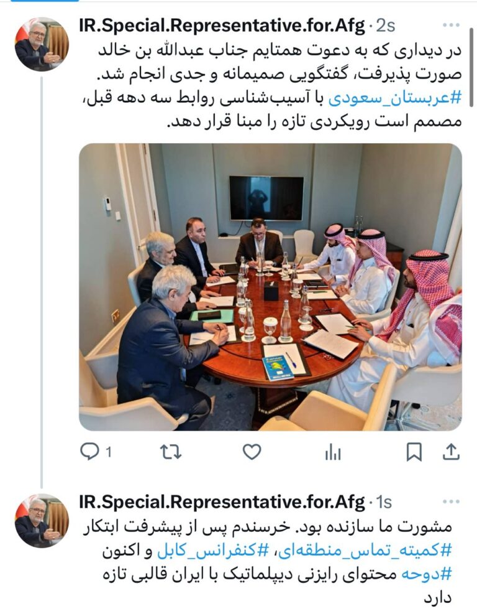Open IR.Special.Representative.for.Afg name on first tweet
This screenshot has height=611, width=477.
(222, 26)
